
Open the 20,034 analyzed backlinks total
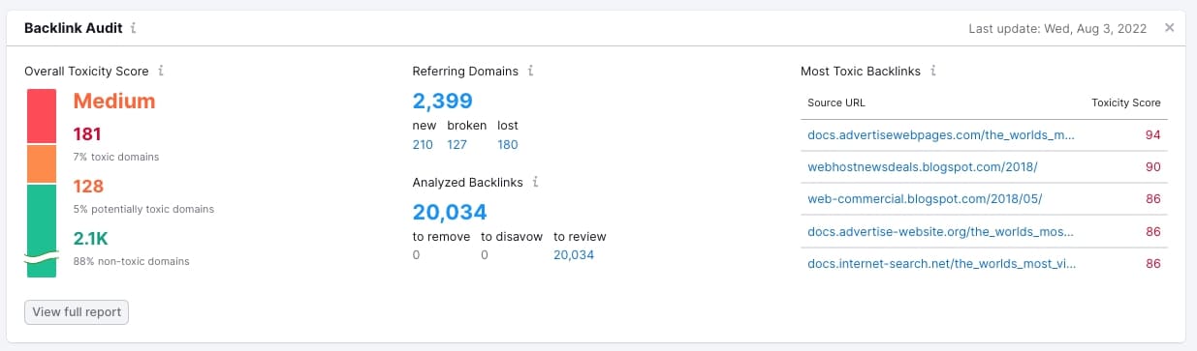point(450,212)
